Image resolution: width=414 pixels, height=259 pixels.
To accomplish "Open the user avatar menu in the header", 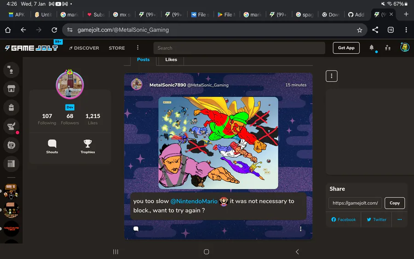I will 404,47.
